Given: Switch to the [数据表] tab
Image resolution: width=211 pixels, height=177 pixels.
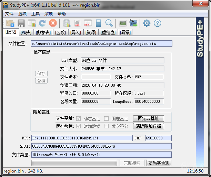Looking at the screenshot, I should click(43, 32).
